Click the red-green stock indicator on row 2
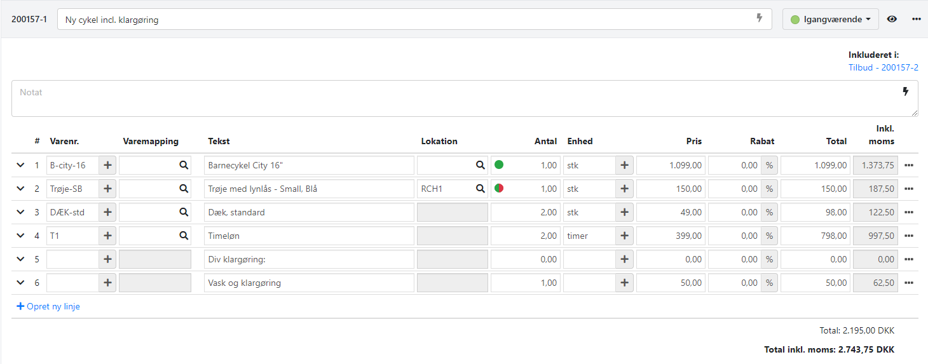Image resolution: width=928 pixels, height=364 pixels. pyautogui.click(x=499, y=189)
